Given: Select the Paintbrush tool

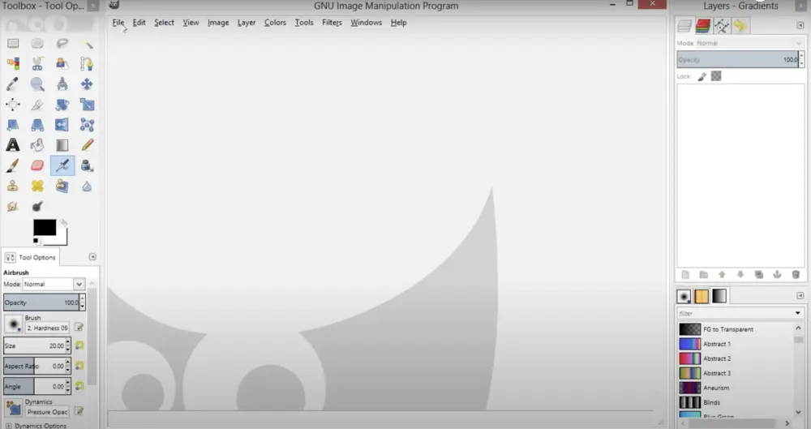Looking at the screenshot, I should click(13, 165).
